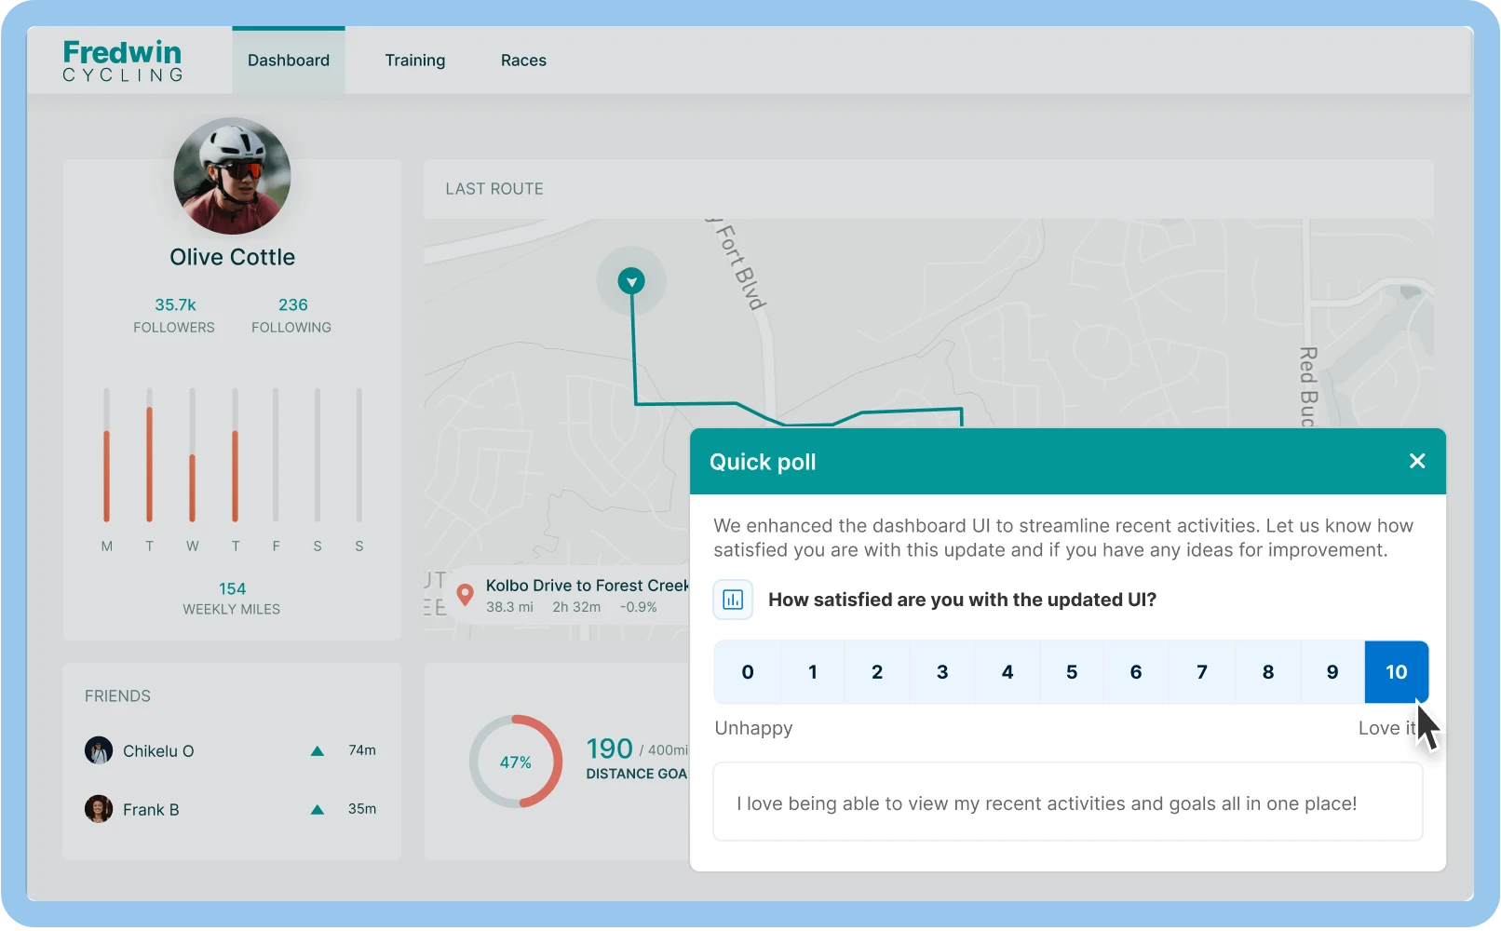Expand the dropdown on the map route marker
1501x931 pixels.
click(632, 280)
